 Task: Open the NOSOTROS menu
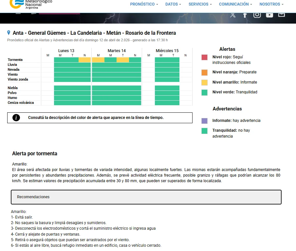pyautogui.click(x=271, y=4)
